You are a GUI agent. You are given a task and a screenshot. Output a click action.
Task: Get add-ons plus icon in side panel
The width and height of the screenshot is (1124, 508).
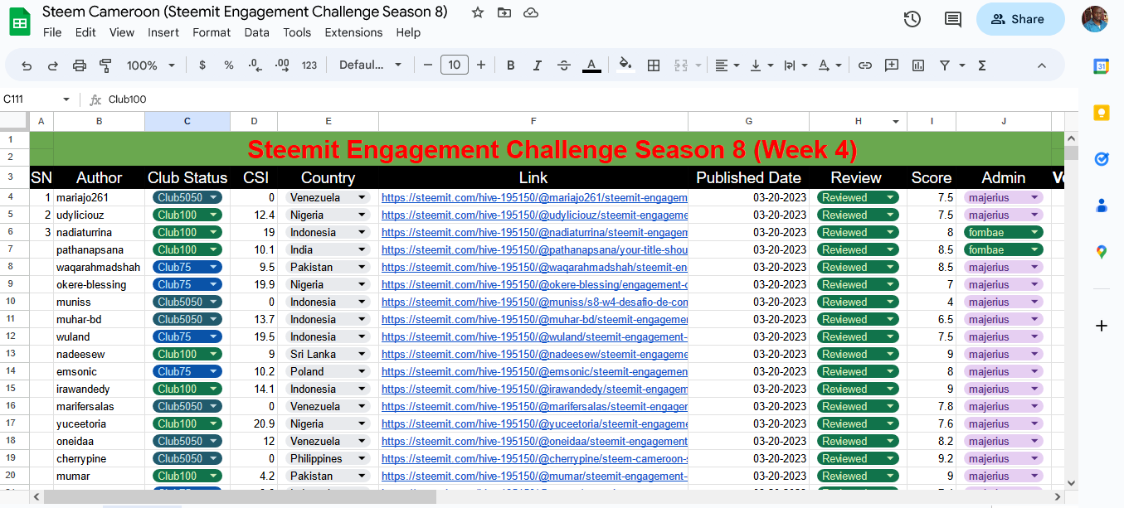(x=1102, y=326)
